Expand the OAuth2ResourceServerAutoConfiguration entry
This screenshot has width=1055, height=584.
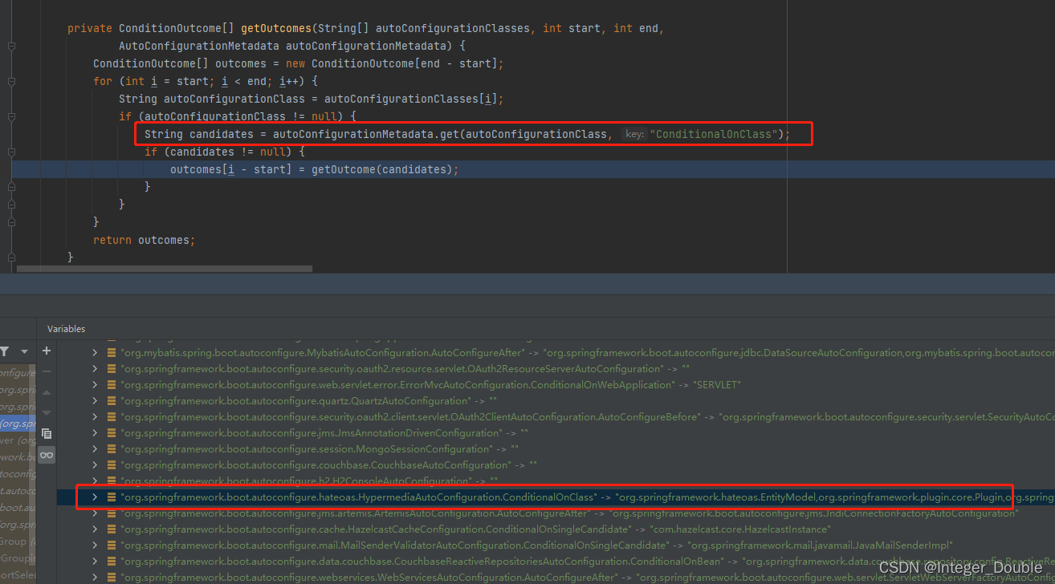point(95,369)
